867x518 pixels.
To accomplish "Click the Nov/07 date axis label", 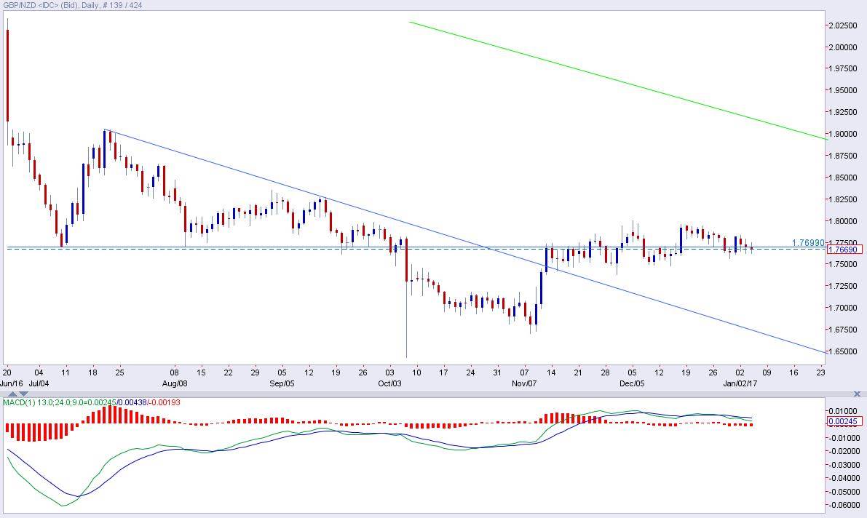I will click(524, 383).
